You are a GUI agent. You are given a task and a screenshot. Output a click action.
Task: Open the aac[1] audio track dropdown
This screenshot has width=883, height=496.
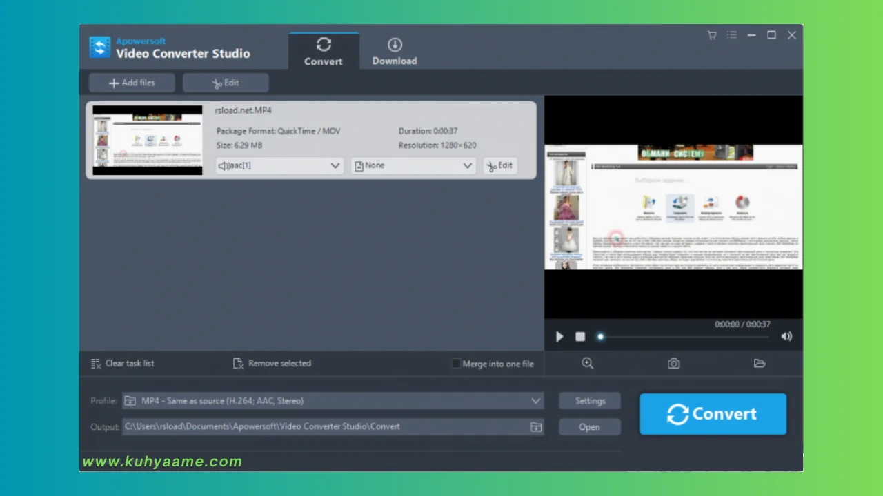pos(279,165)
